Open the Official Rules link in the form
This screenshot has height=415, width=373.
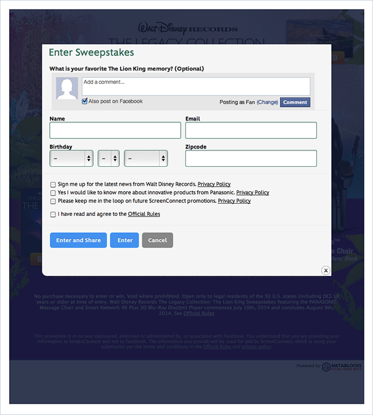coord(144,214)
